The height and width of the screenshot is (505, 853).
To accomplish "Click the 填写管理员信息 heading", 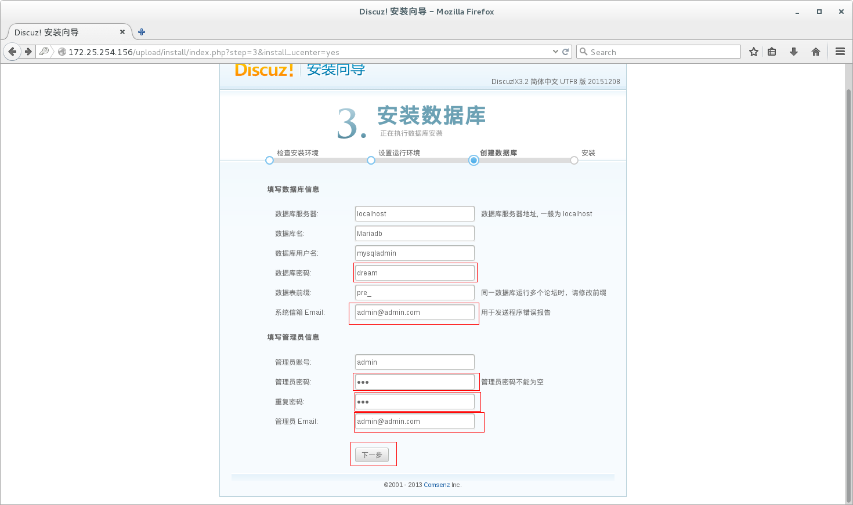I will [293, 337].
